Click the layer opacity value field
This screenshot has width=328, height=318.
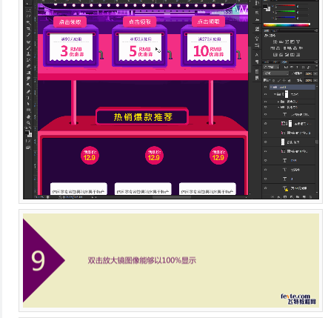point(309,73)
